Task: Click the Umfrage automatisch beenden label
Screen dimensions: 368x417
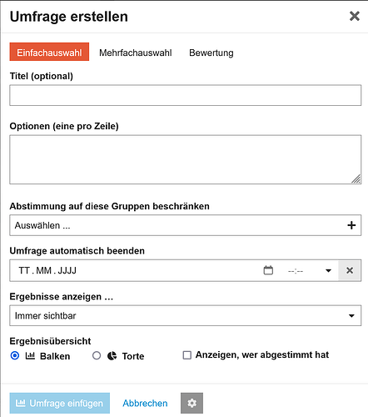Action: click(x=77, y=251)
